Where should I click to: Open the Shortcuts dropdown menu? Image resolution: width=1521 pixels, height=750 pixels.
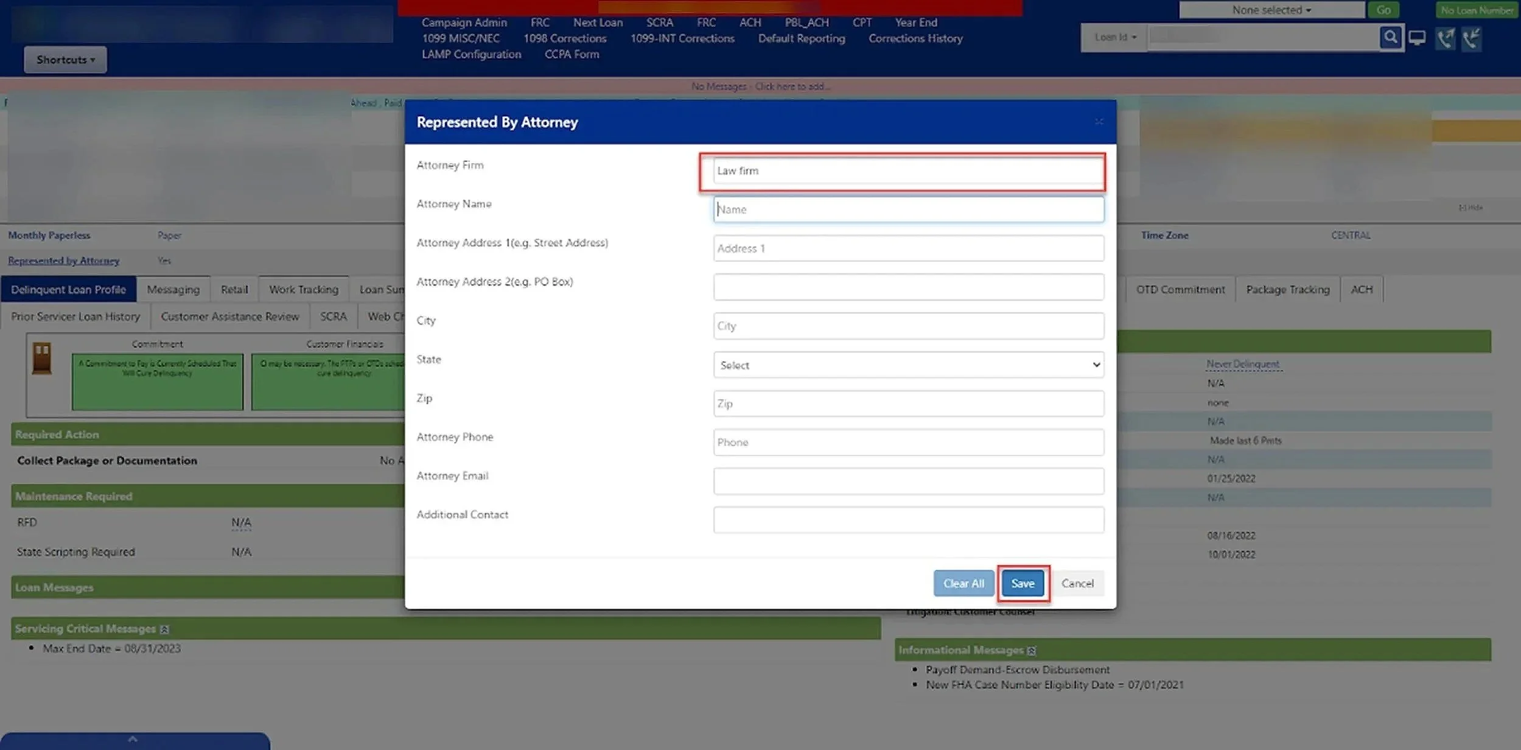click(x=65, y=60)
